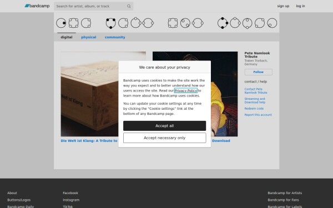Open Die Welt ist Klang album title link
333x208 pixels.
point(89,141)
